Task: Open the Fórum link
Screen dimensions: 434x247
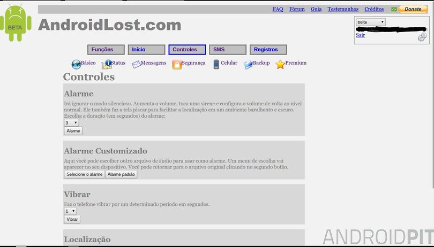Action: click(x=297, y=9)
